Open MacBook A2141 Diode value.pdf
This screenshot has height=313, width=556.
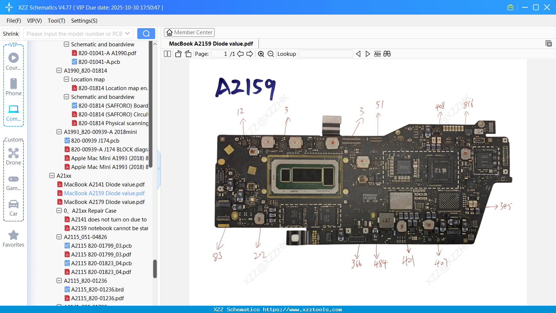[101, 185]
